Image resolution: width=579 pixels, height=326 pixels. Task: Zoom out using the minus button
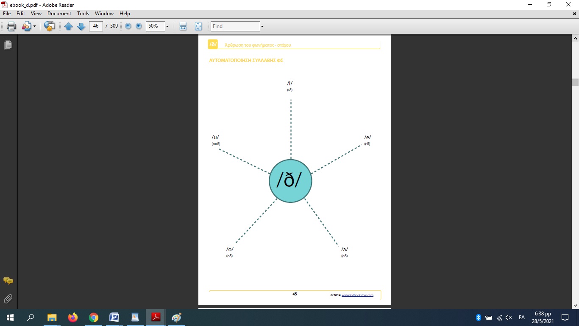(128, 26)
